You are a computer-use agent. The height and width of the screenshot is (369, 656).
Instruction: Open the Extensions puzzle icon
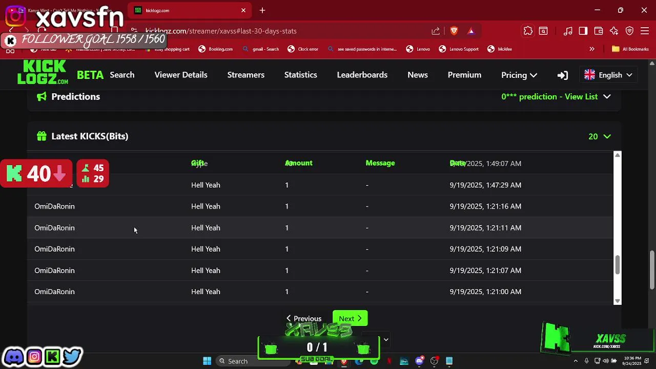click(x=528, y=31)
